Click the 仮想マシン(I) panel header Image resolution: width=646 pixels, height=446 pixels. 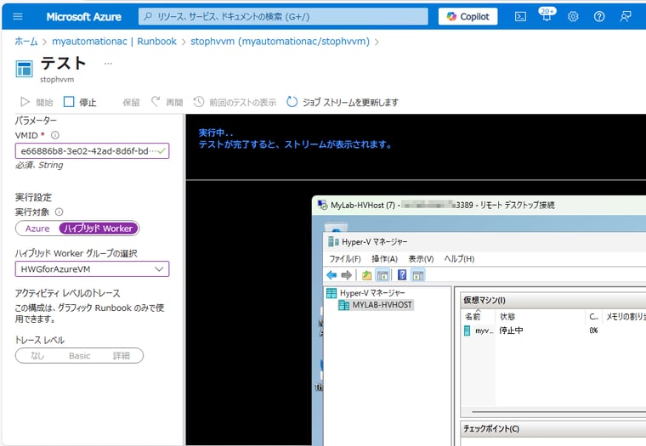coord(552,300)
